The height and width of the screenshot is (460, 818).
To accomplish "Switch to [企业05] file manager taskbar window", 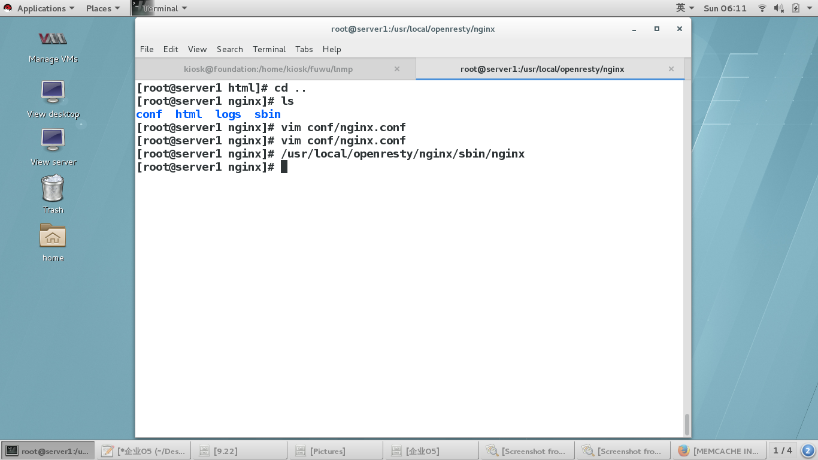I will (432, 450).
